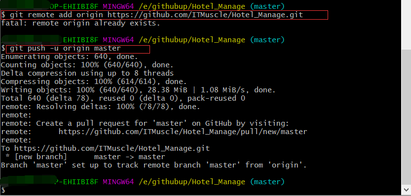
Task: Click the "Counting objects: 100%" line
Action: [x=87, y=65]
